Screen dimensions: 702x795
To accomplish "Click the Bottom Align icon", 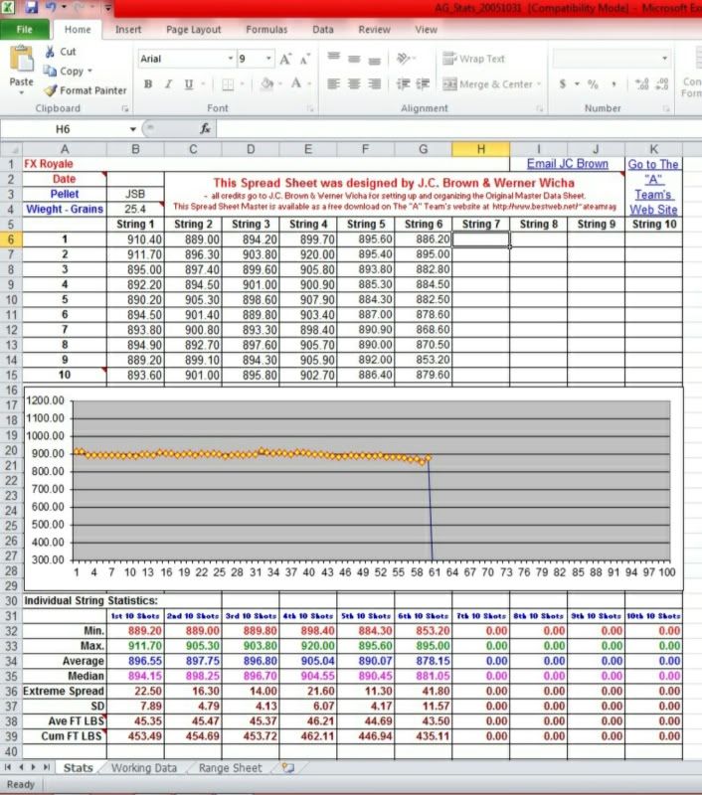I will pyautogui.click(x=374, y=61).
